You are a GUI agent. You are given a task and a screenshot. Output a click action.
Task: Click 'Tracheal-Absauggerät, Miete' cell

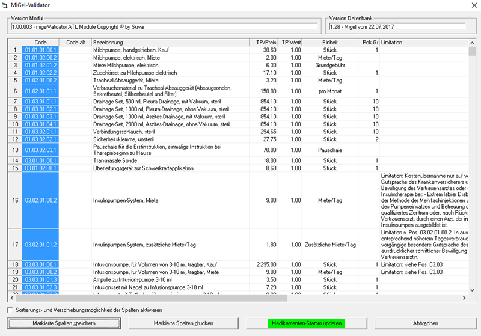coord(170,81)
